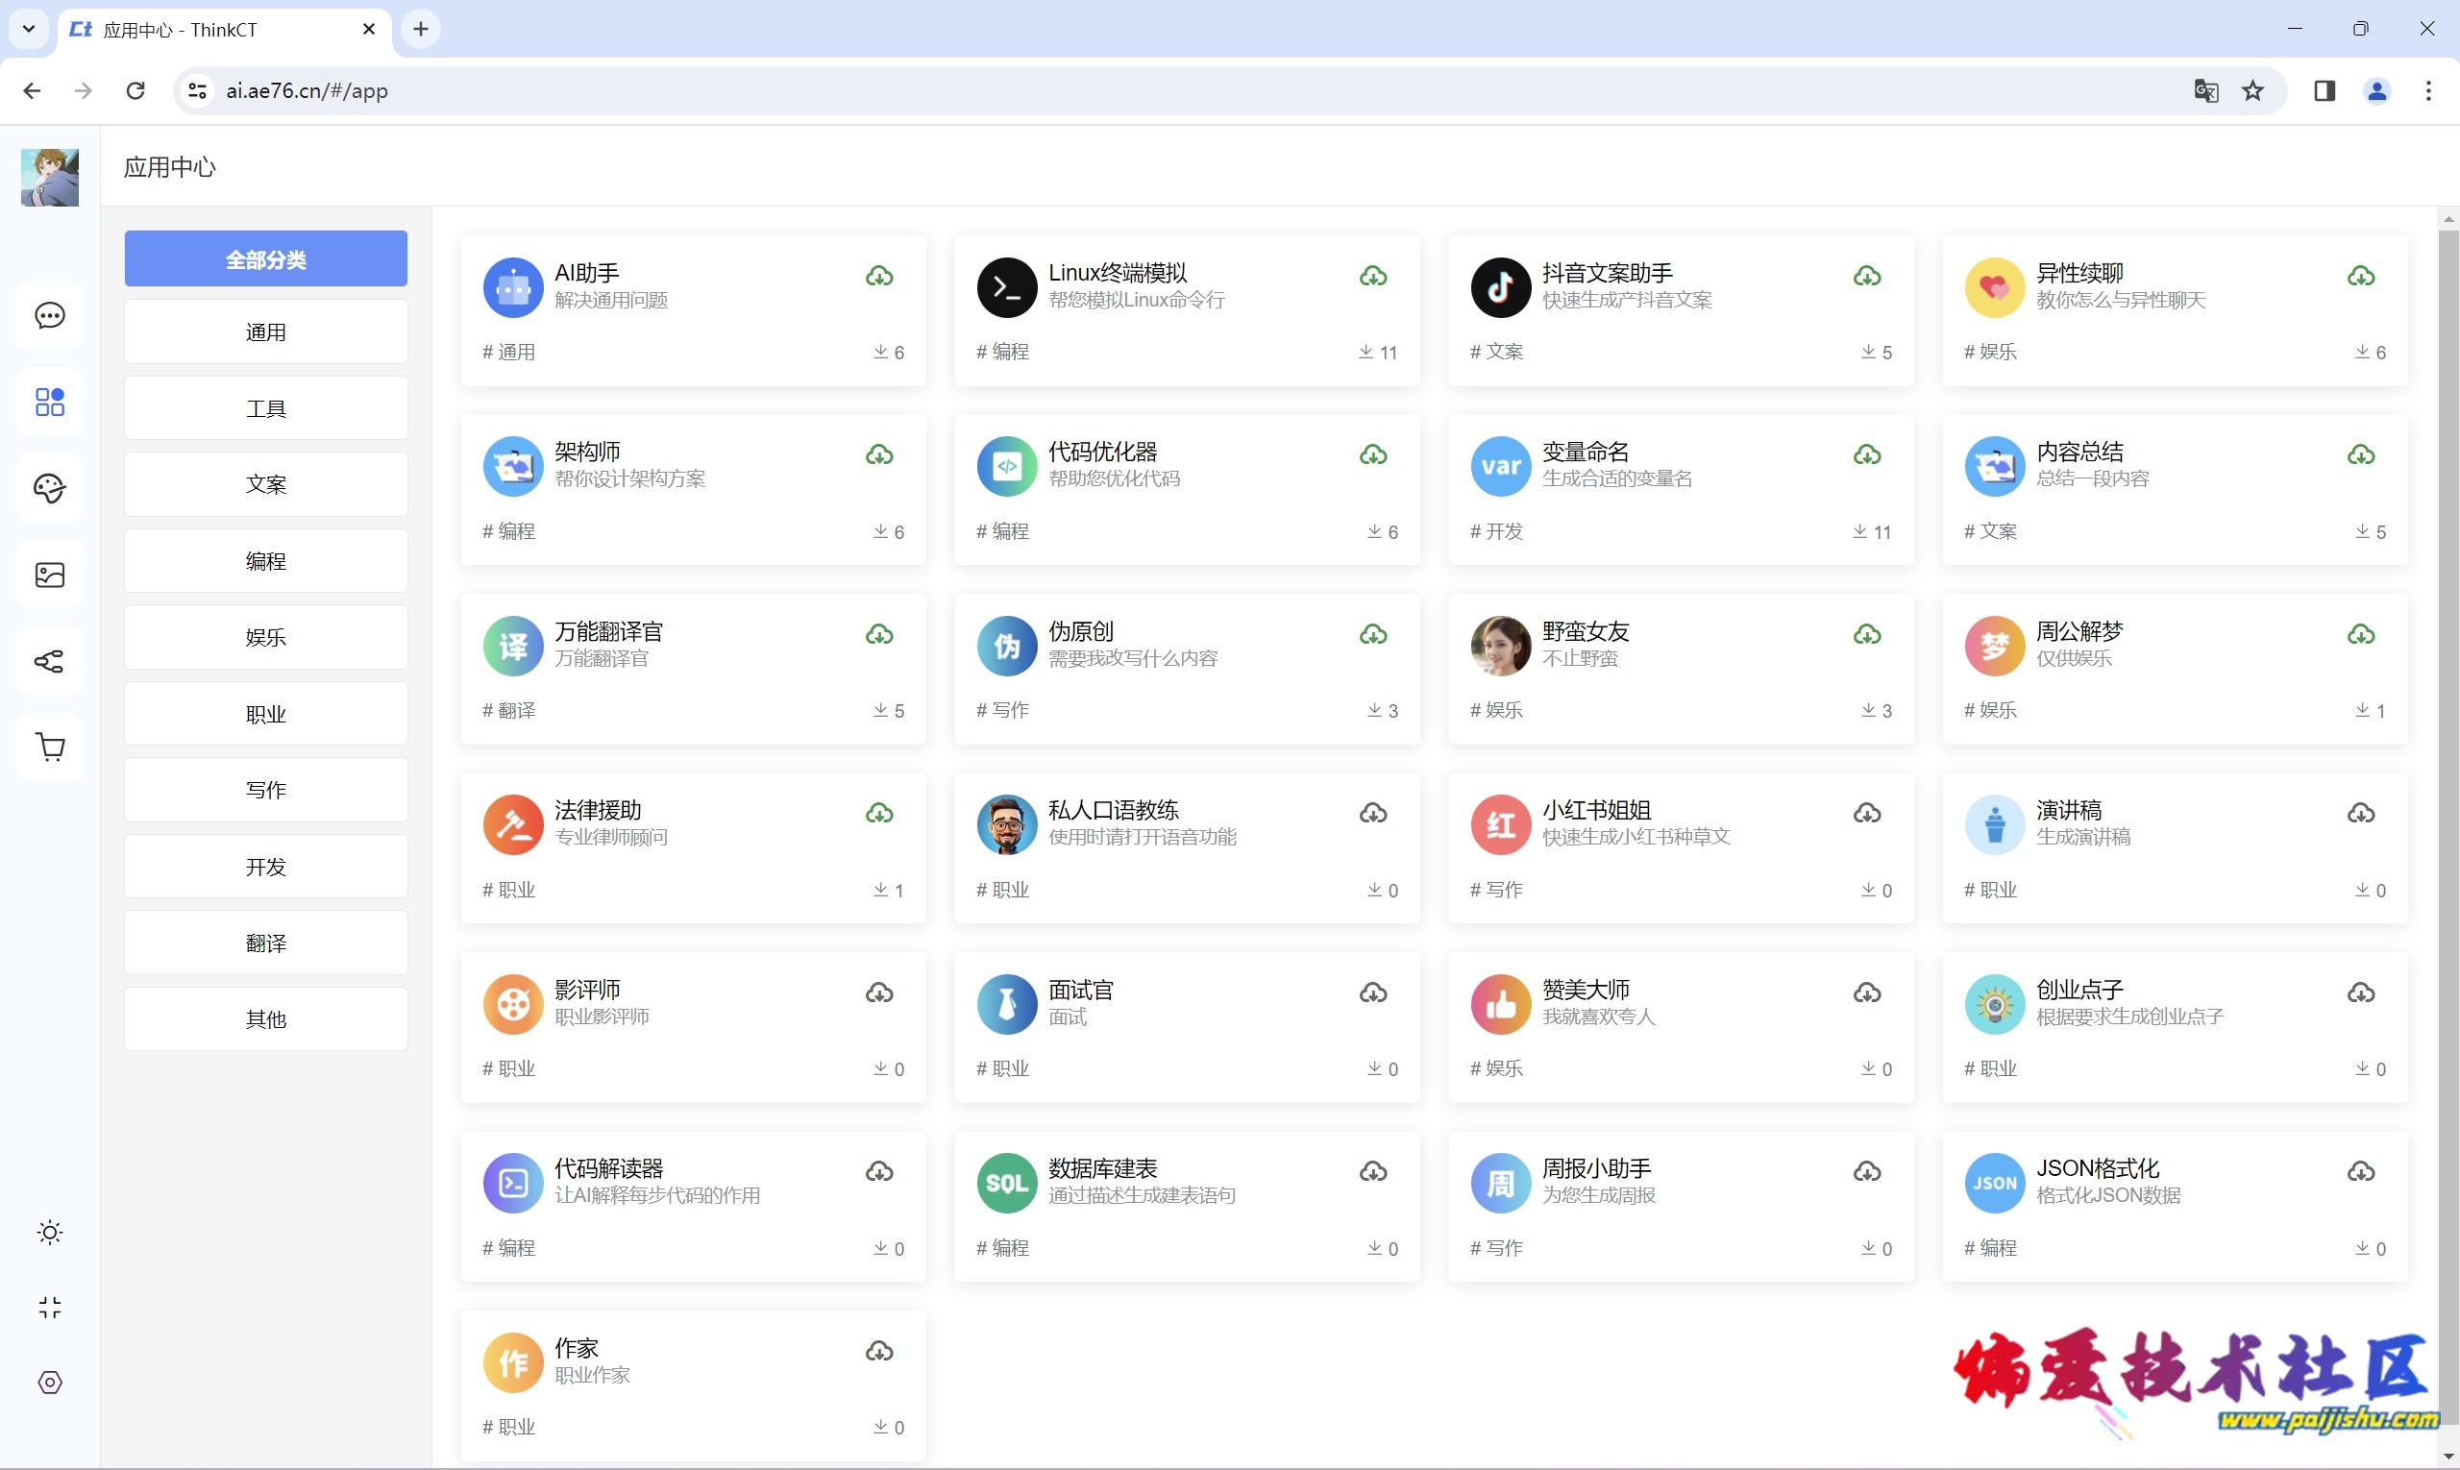Open a new browser tab
This screenshot has width=2460, height=1470.
tap(420, 29)
